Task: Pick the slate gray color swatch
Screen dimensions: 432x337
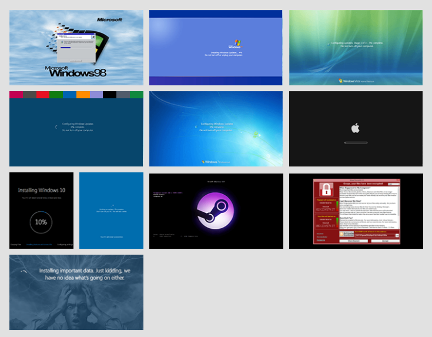Action: click(123, 95)
